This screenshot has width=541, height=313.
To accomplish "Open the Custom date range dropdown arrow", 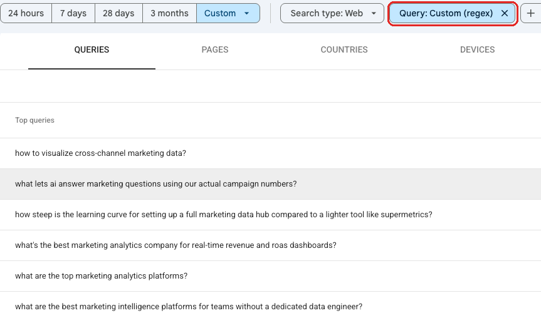I will tap(247, 13).
